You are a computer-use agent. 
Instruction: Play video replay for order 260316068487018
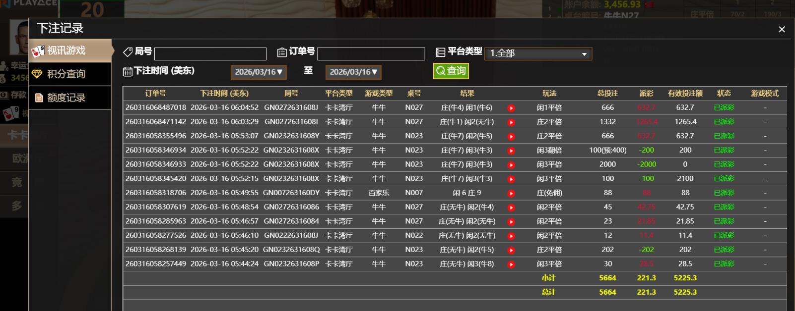(511, 108)
